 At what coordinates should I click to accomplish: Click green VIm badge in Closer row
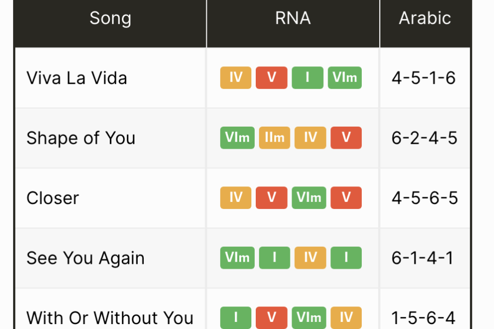(309, 198)
